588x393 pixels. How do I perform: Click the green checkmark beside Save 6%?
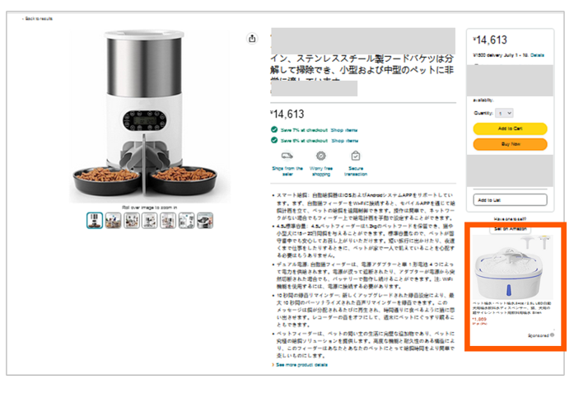point(274,140)
